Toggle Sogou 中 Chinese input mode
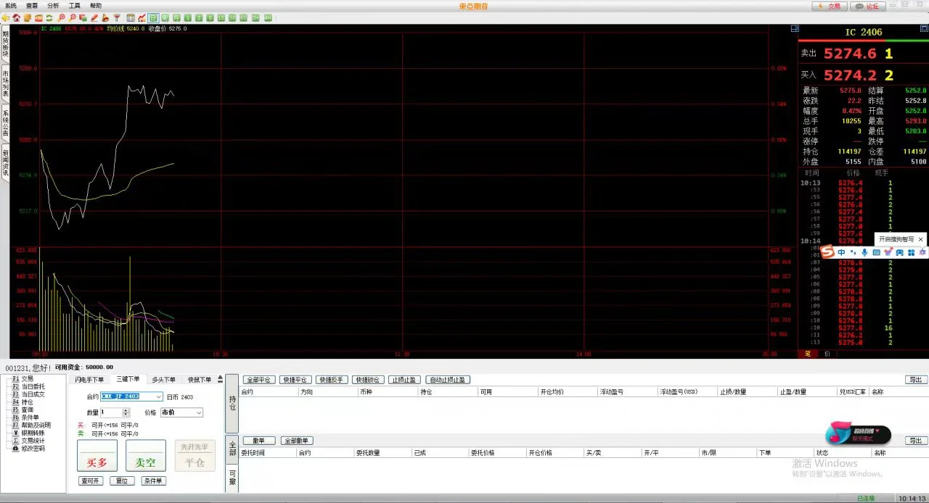The width and height of the screenshot is (929, 503). coord(841,252)
